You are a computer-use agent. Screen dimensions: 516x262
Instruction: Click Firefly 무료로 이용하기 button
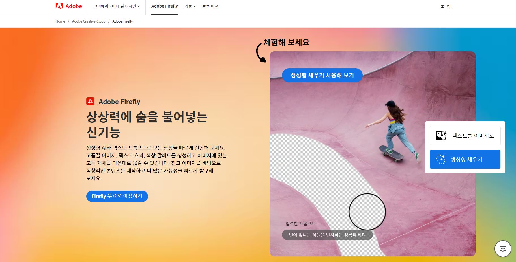(117, 196)
